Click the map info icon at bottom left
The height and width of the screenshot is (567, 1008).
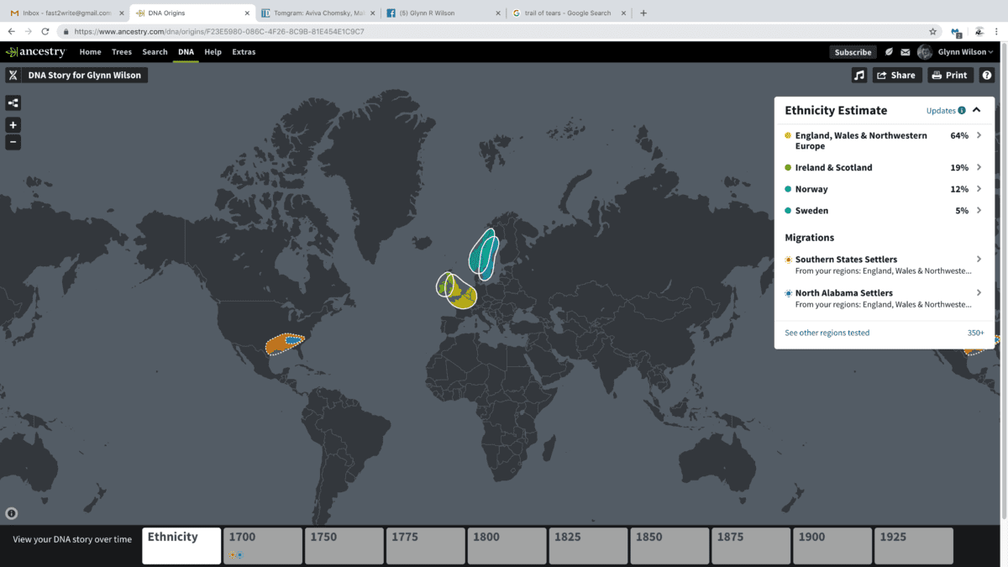tap(12, 513)
